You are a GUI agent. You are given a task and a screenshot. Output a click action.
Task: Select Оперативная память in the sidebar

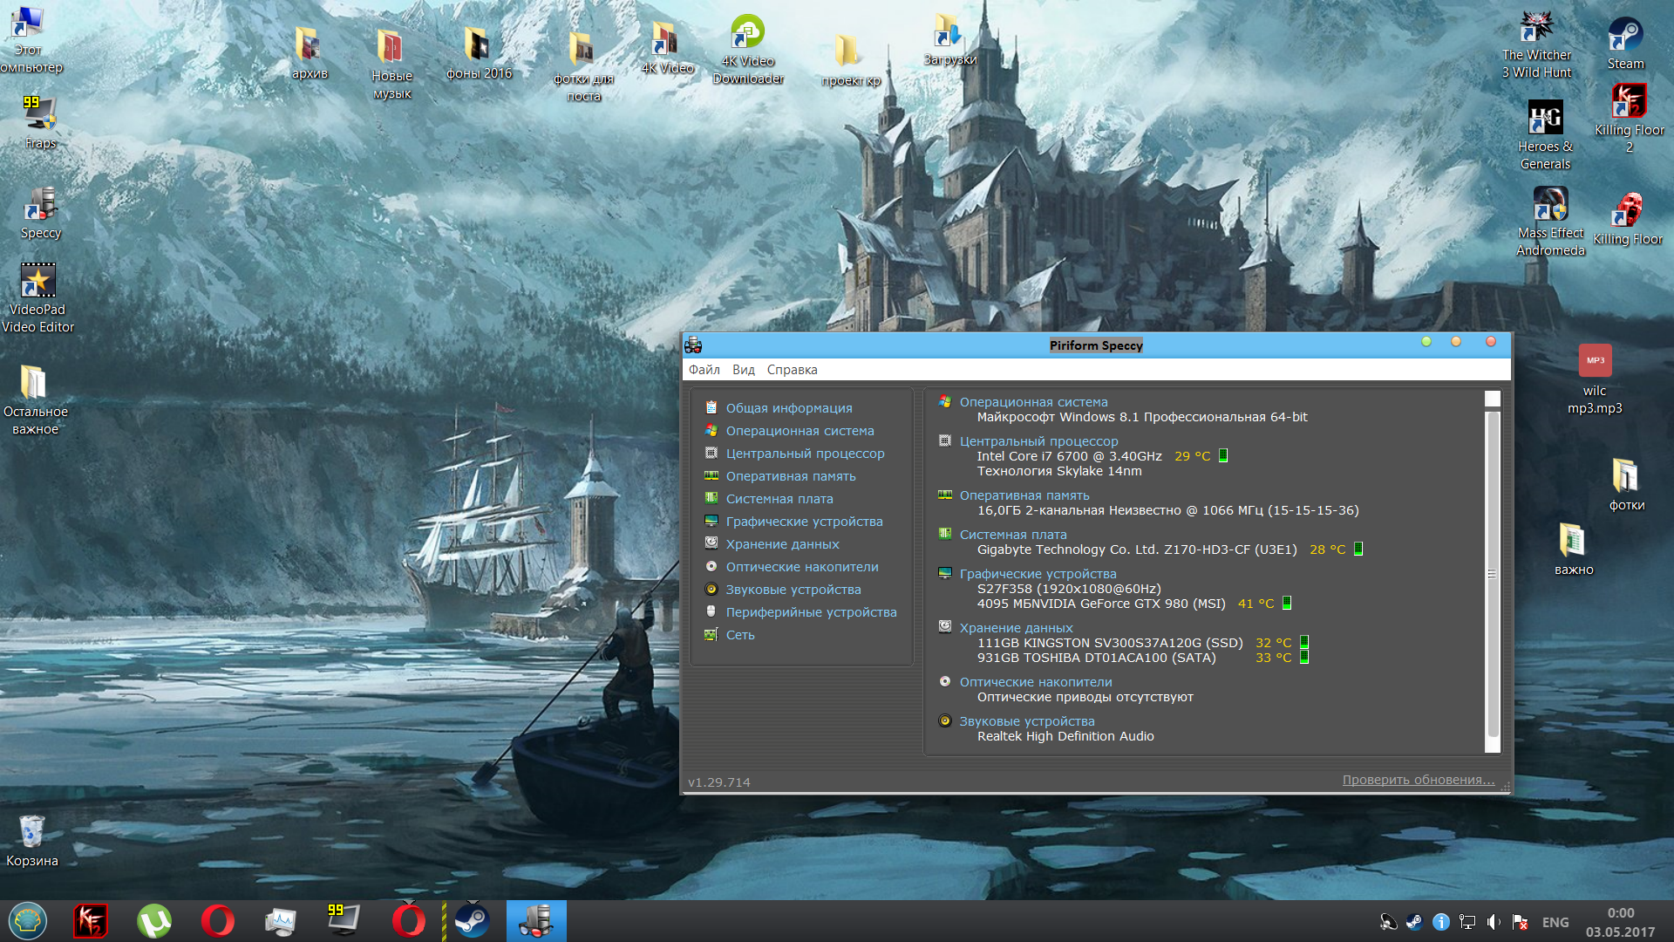[x=791, y=476]
